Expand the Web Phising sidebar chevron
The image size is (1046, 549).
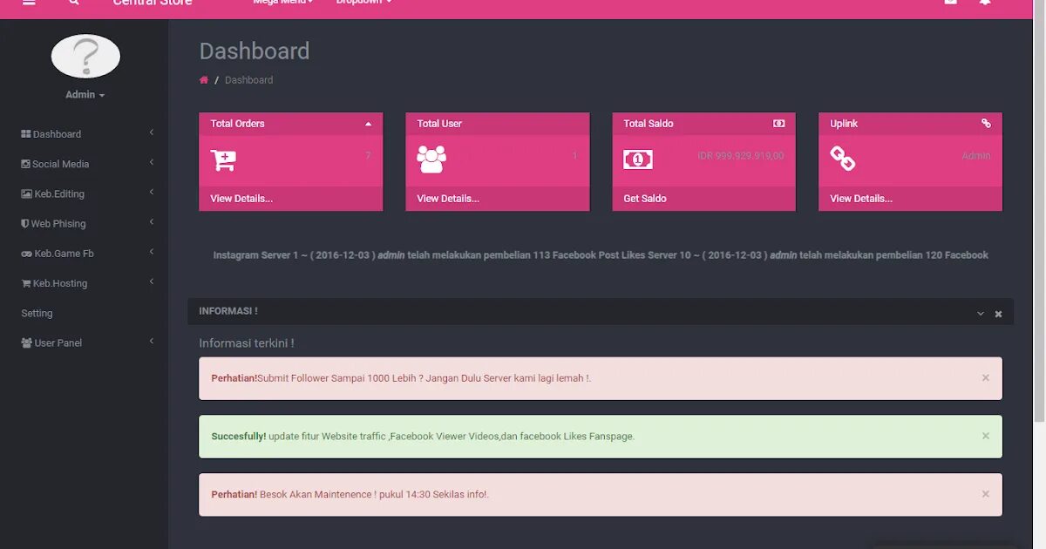coord(152,222)
